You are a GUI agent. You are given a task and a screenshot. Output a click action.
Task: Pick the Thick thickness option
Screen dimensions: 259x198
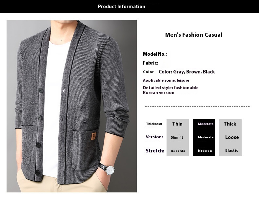[230, 124]
